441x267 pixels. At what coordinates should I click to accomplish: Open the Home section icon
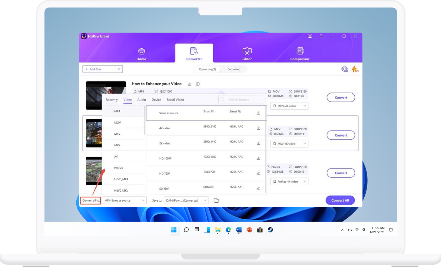point(141,51)
